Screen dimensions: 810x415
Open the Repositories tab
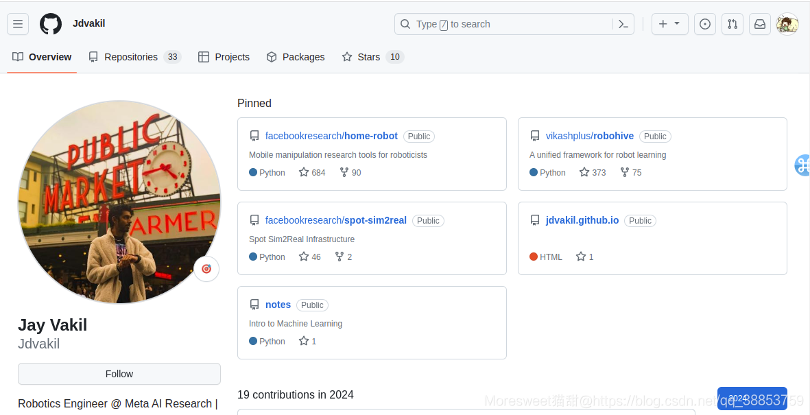[135, 57]
